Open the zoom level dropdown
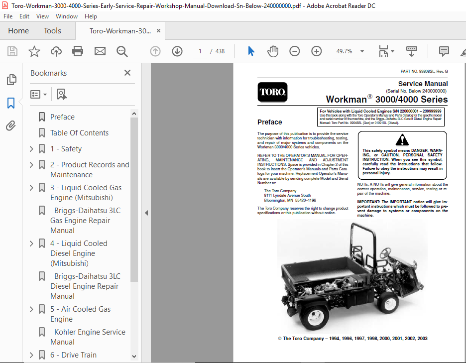Viewport: 466px width, 363px height. [362, 51]
